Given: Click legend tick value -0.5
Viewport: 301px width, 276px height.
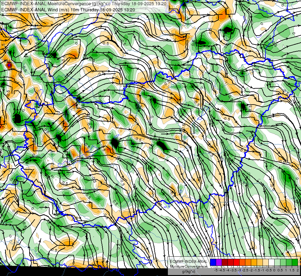Looking at the screenshot, I should (x=268, y=270).
